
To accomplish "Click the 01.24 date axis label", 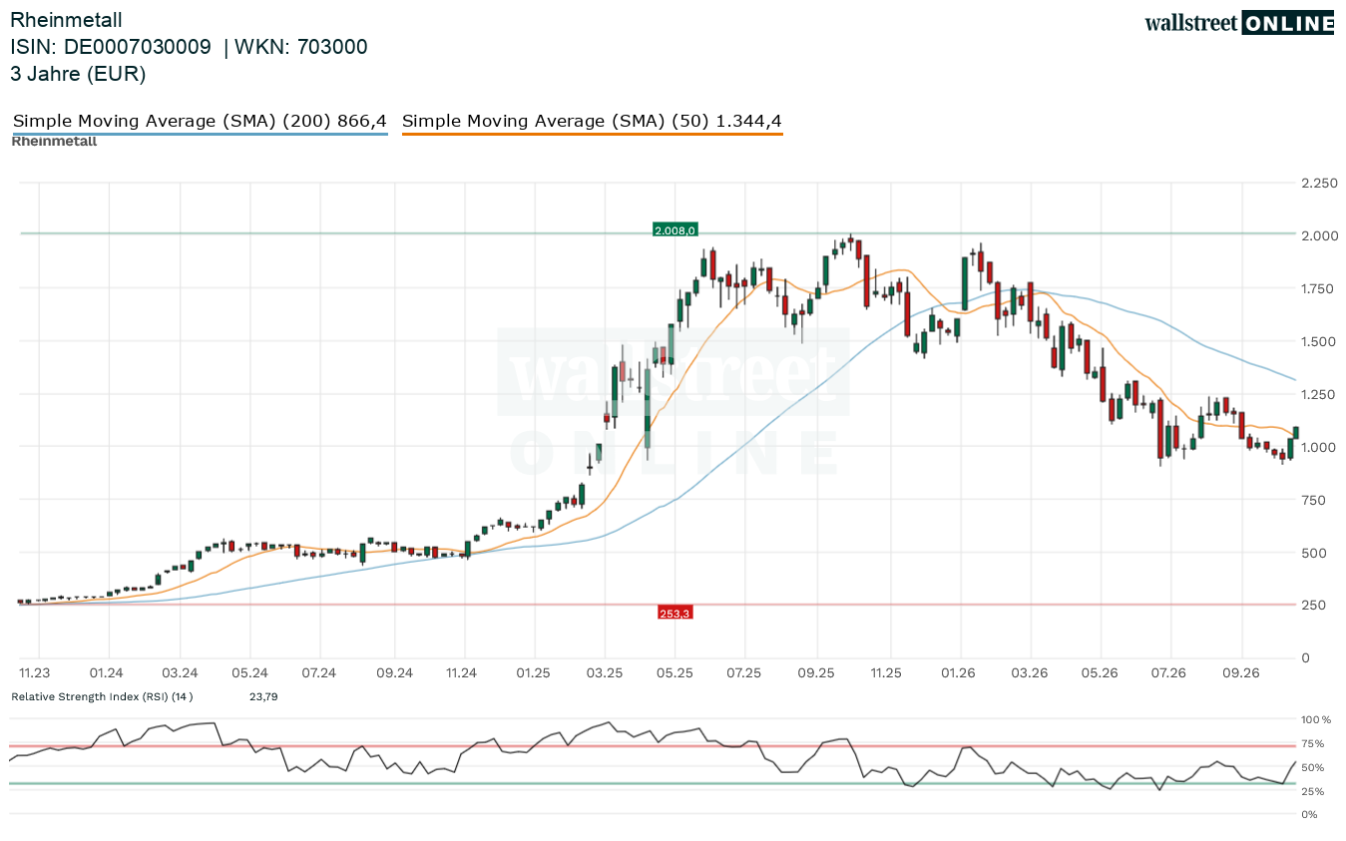I will (106, 673).
